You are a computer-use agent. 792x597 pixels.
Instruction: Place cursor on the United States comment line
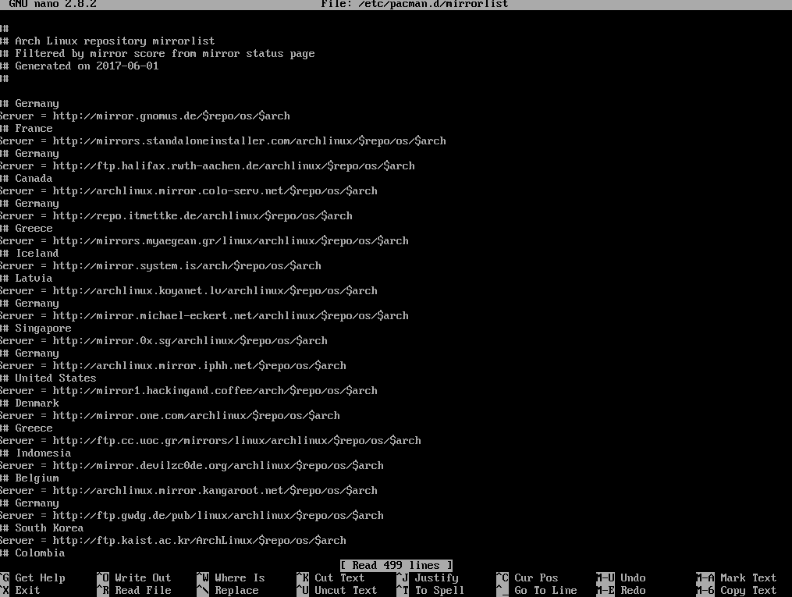pos(48,378)
